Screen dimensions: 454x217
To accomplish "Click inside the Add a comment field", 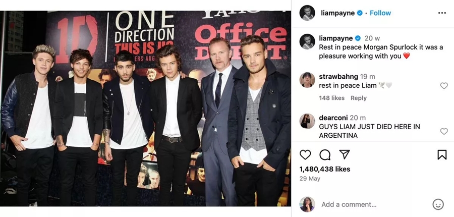I will tap(375, 204).
